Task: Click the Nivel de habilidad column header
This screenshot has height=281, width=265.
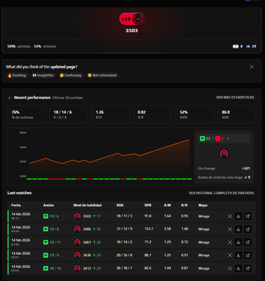Action: pyautogui.click(x=87, y=205)
